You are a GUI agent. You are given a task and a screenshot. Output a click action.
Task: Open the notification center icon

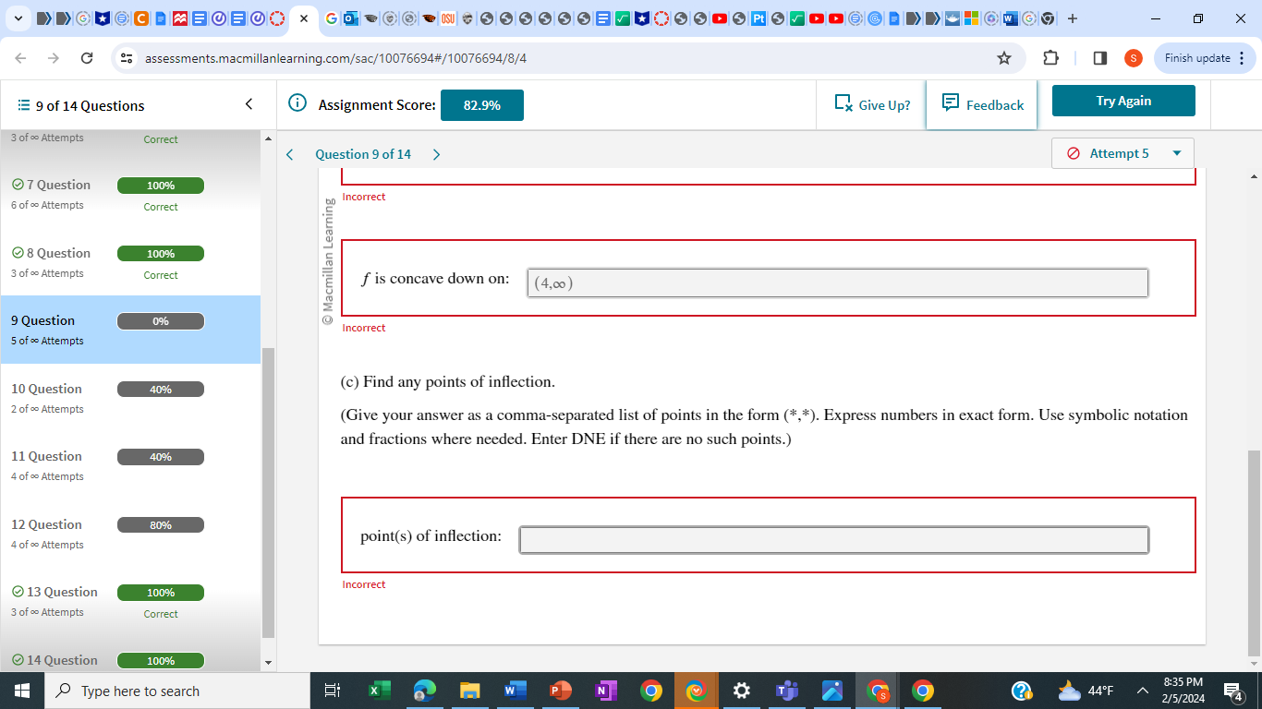pyautogui.click(x=1232, y=691)
